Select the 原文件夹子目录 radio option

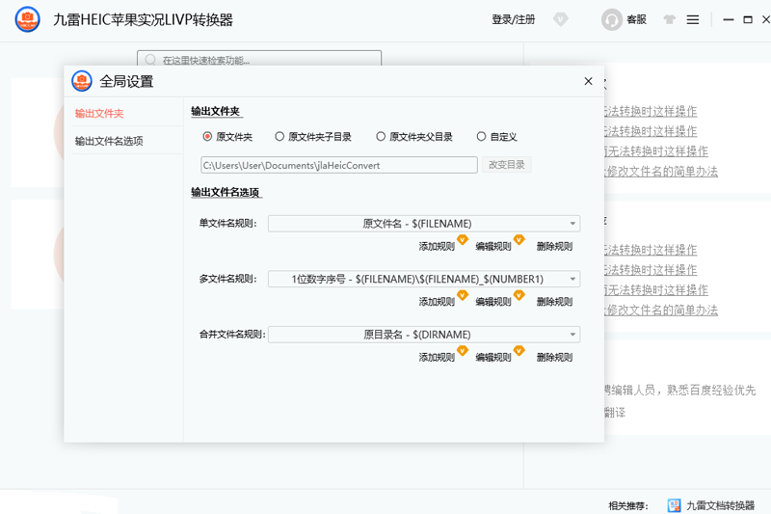[x=279, y=137]
